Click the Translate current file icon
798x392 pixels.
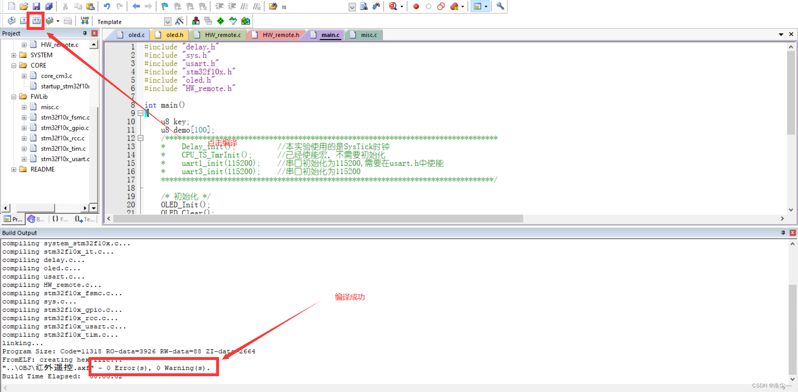(x=12, y=21)
